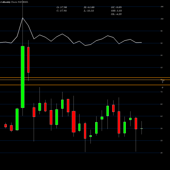
Task: Click the 88 price axis label
Action: coord(161,55)
